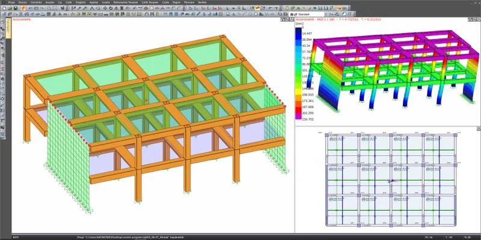Click the Undo arrow icon

point(31,8)
